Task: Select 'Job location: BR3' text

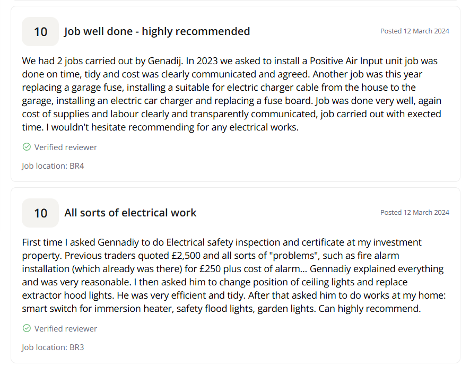Action: point(53,347)
